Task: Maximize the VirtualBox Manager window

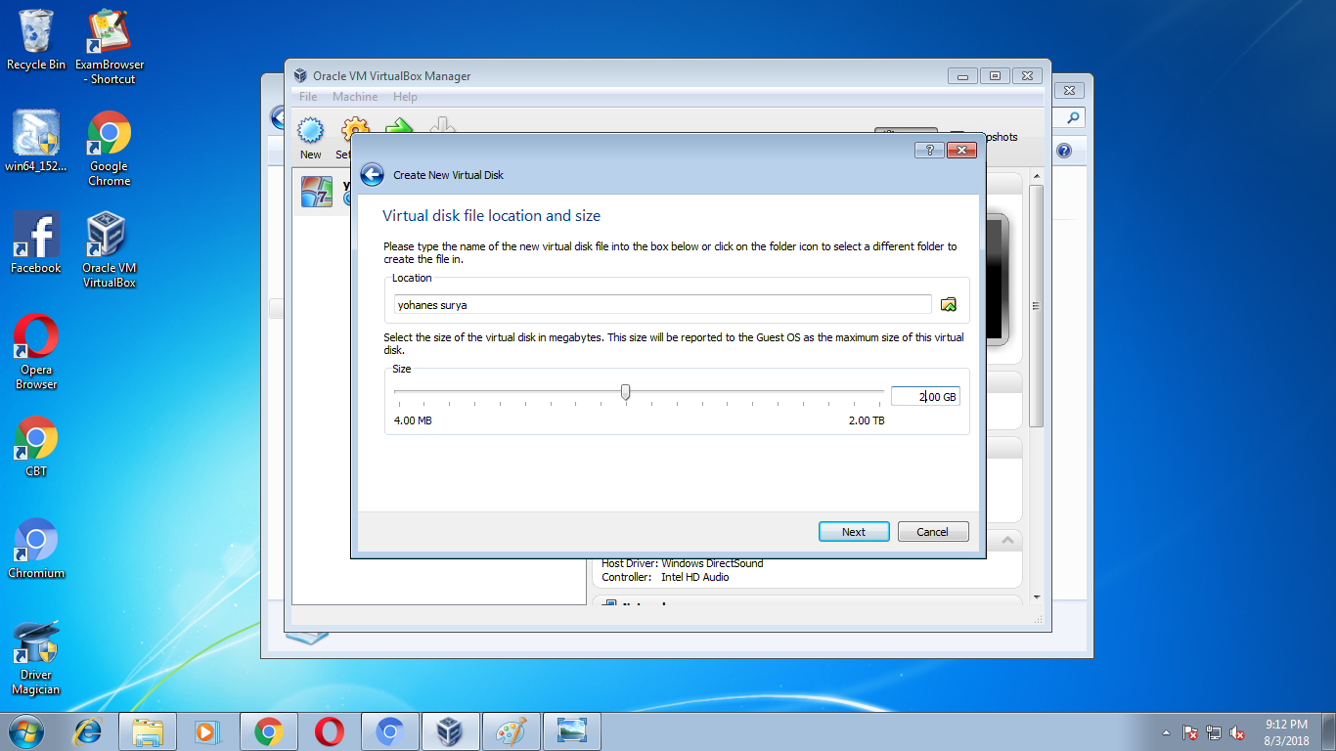Action: click(x=995, y=75)
